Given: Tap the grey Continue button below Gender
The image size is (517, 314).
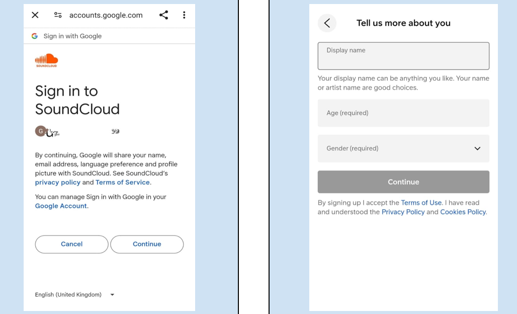Looking at the screenshot, I should 403,182.
